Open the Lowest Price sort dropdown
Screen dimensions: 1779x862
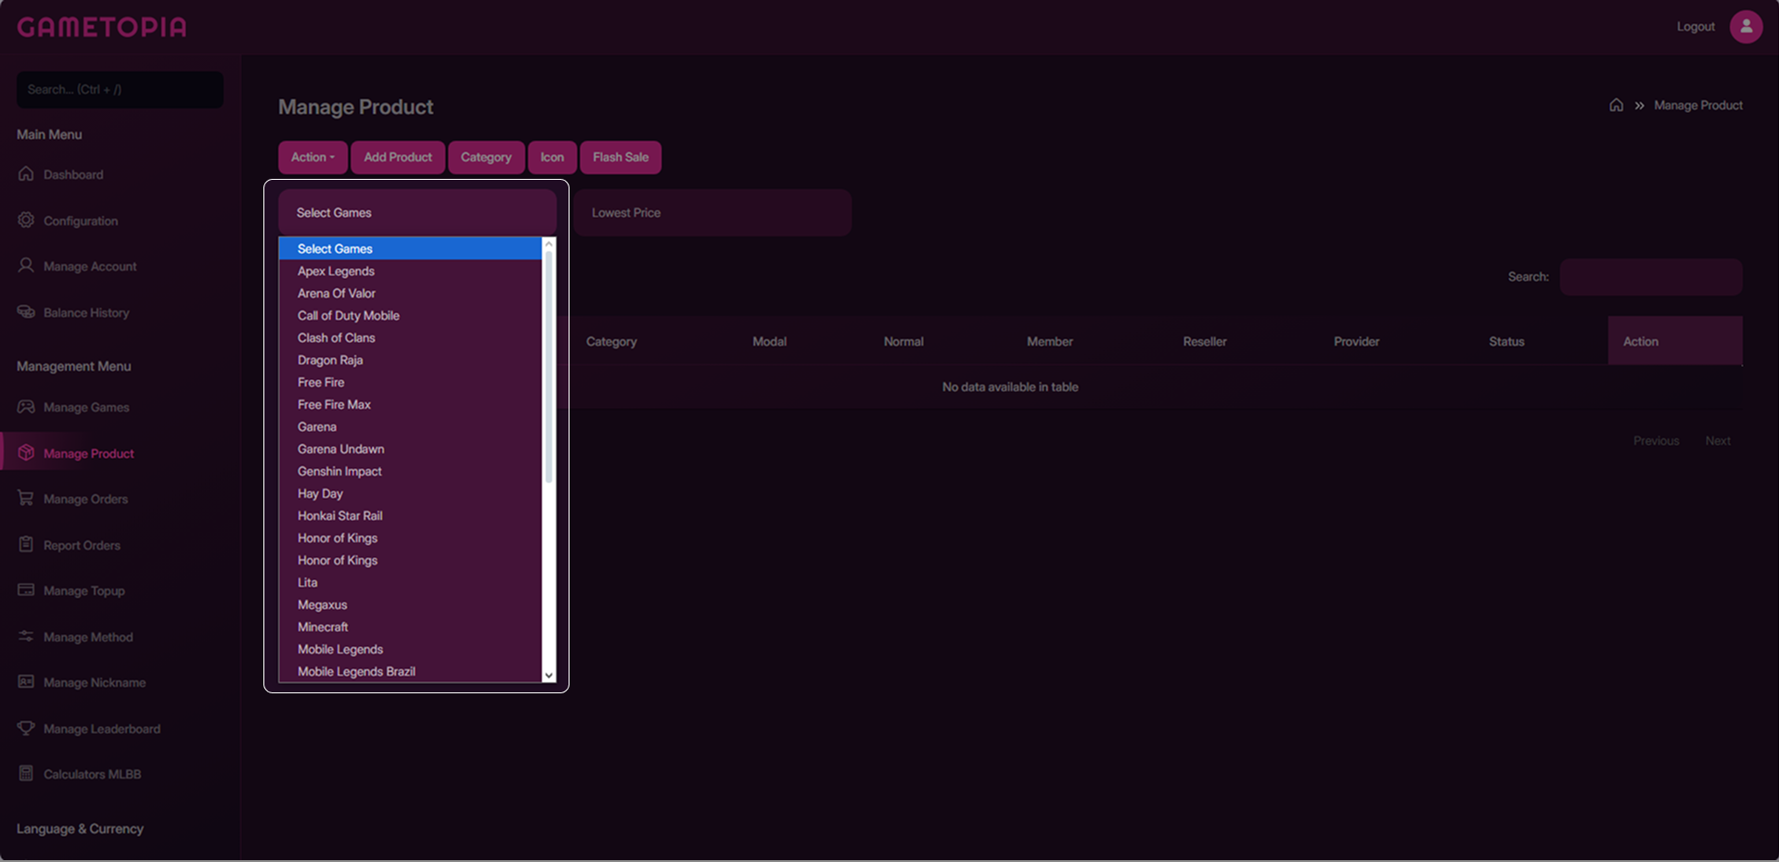(x=712, y=212)
